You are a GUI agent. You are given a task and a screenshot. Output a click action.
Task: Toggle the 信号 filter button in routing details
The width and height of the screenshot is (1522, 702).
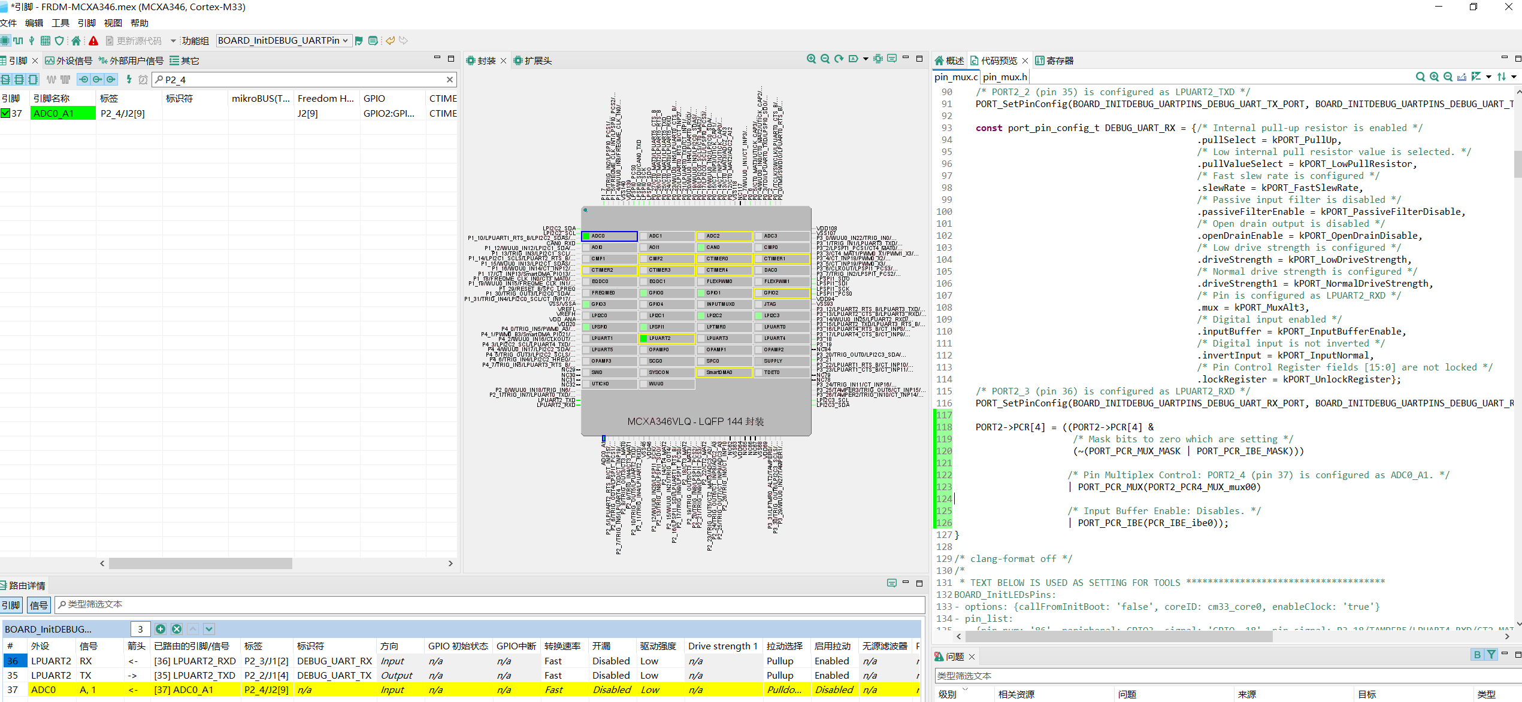click(x=39, y=605)
